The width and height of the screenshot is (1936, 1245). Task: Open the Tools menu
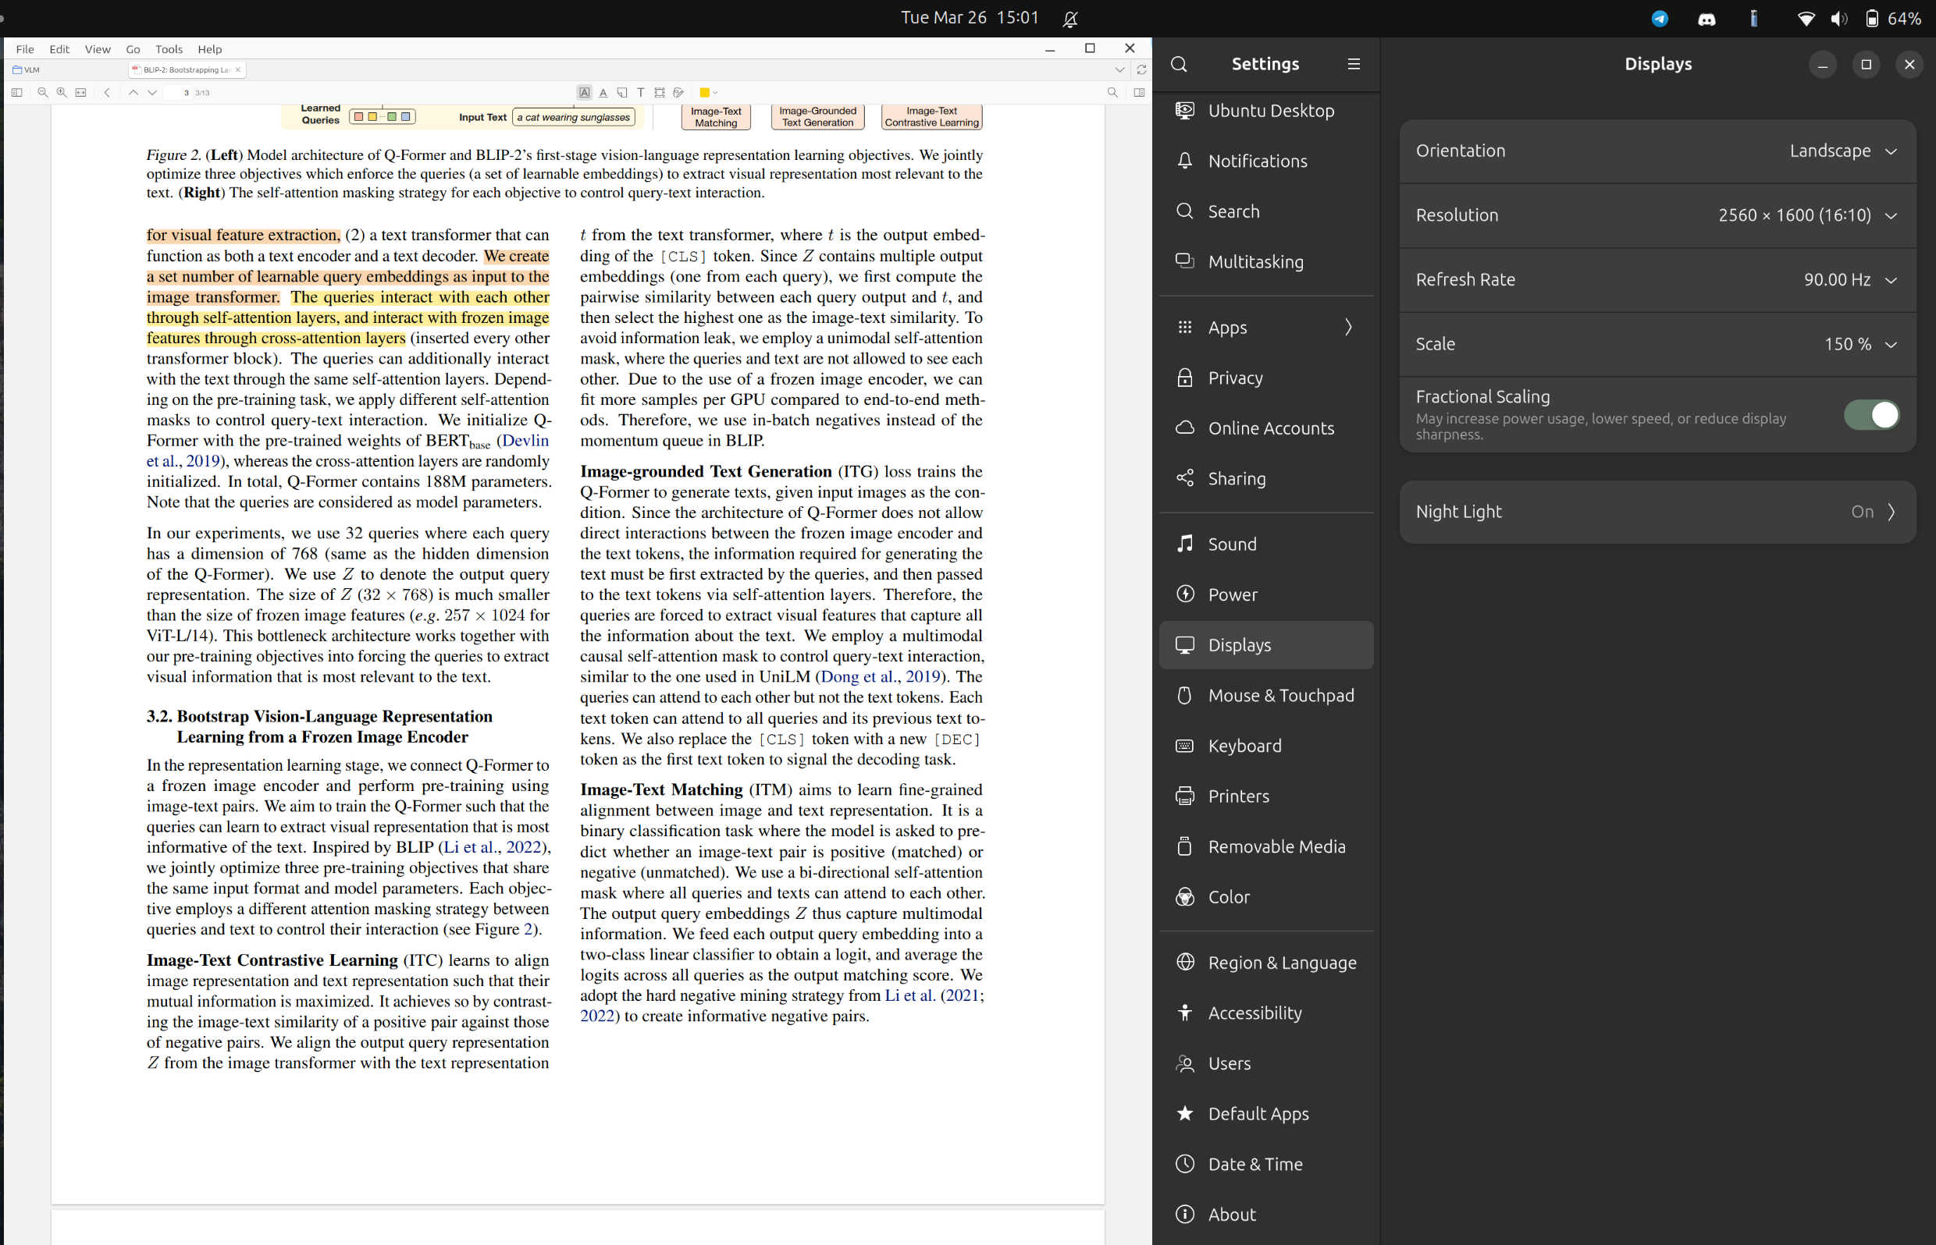click(x=169, y=49)
